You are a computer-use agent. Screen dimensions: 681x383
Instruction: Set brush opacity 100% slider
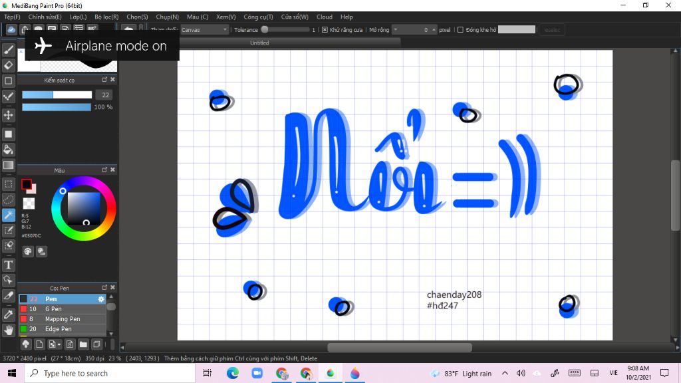(x=57, y=107)
